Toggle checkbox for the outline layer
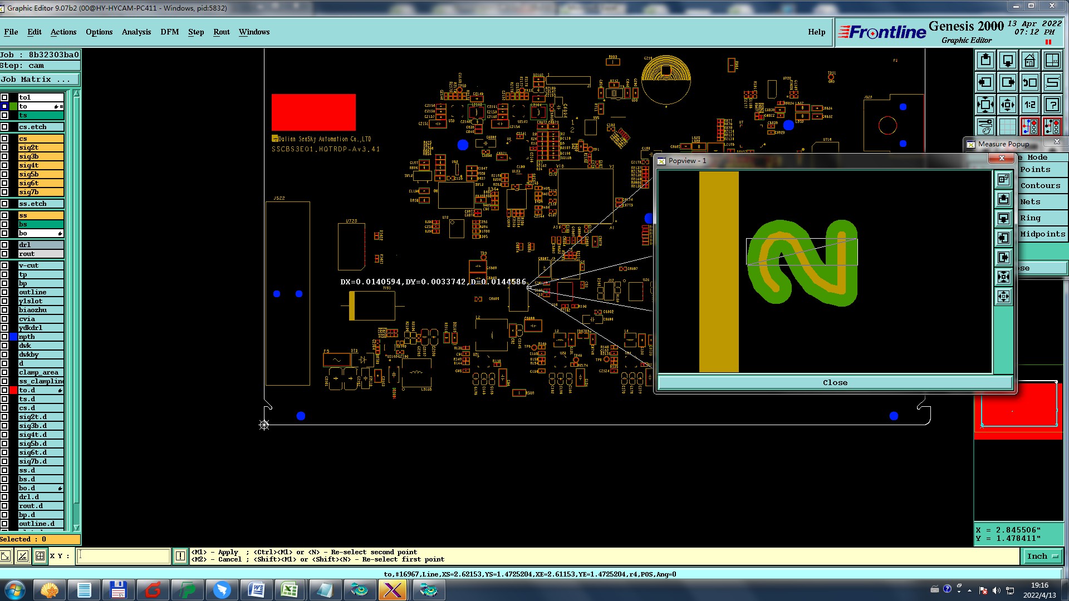This screenshot has width=1069, height=601. 4,292
